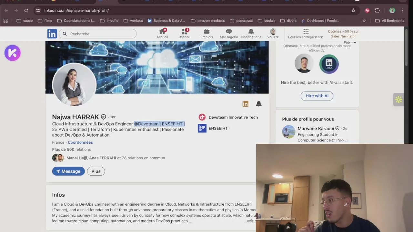The image size is (413, 232).
Task: Open Emplois jobs briefcase icon
Action: (x=206, y=34)
